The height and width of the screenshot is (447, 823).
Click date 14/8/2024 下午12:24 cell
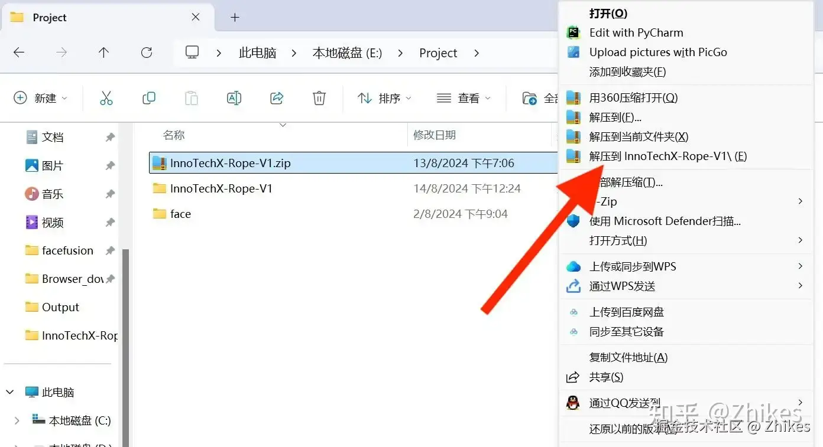click(467, 188)
